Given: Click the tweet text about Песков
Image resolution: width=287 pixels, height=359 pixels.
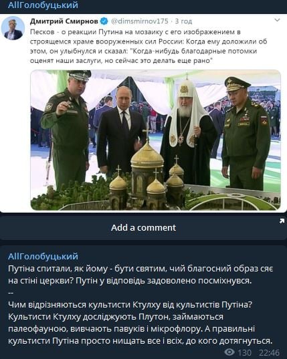Looking at the screenshot, I should (149, 46).
